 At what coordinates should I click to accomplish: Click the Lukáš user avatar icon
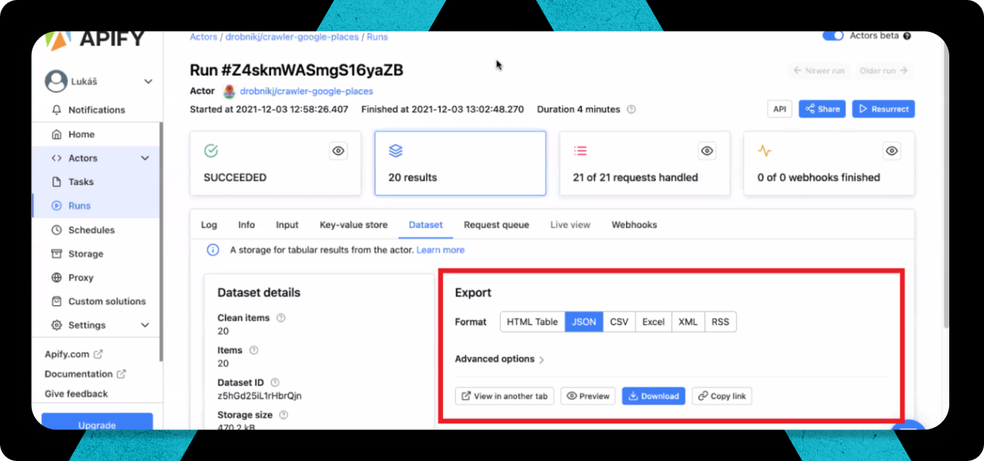(56, 81)
